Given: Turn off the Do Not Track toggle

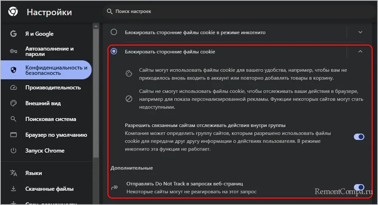Looking at the screenshot, I should point(359,187).
